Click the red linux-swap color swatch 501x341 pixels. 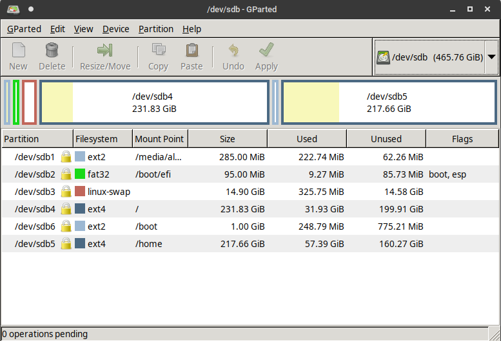point(80,191)
